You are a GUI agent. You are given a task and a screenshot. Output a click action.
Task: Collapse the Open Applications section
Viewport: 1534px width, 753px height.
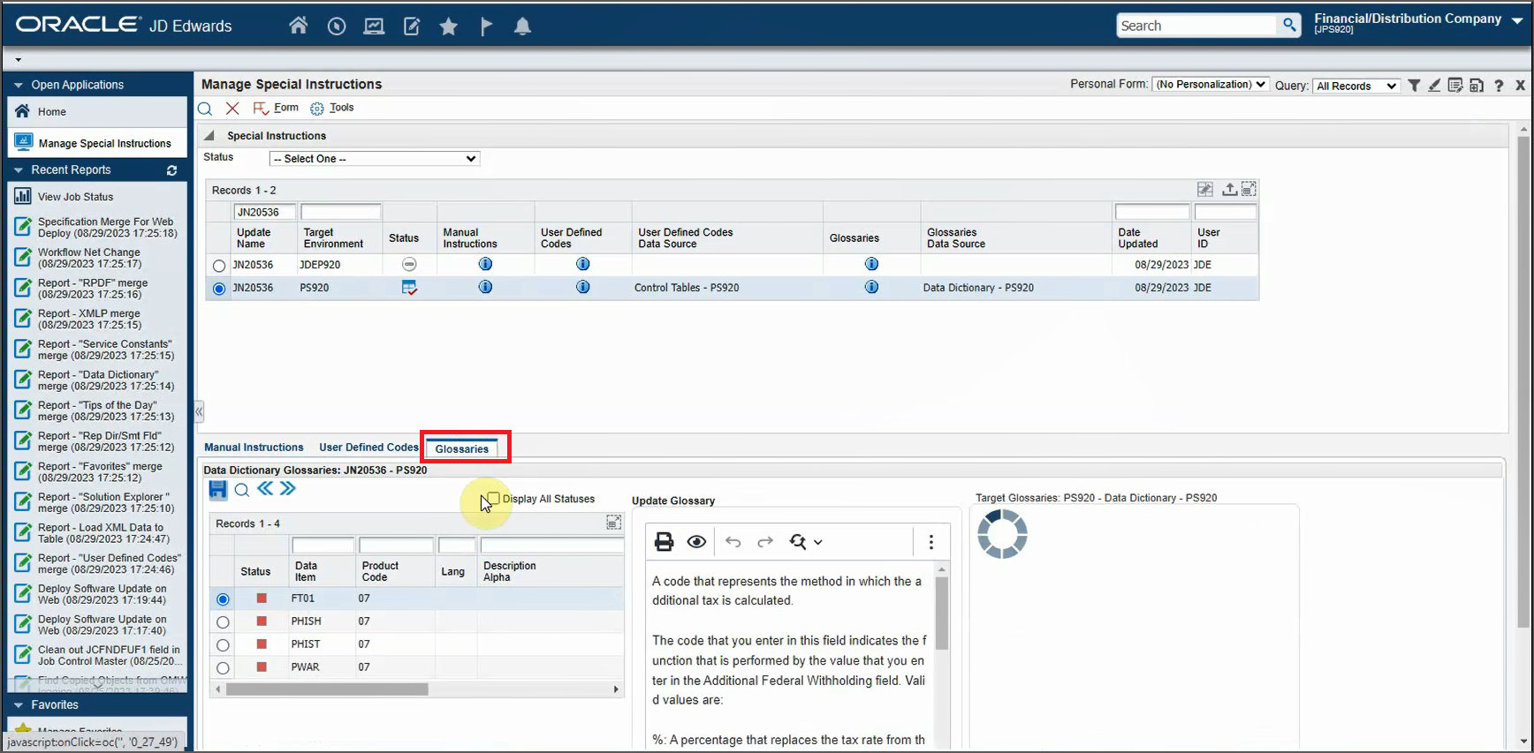click(x=18, y=85)
